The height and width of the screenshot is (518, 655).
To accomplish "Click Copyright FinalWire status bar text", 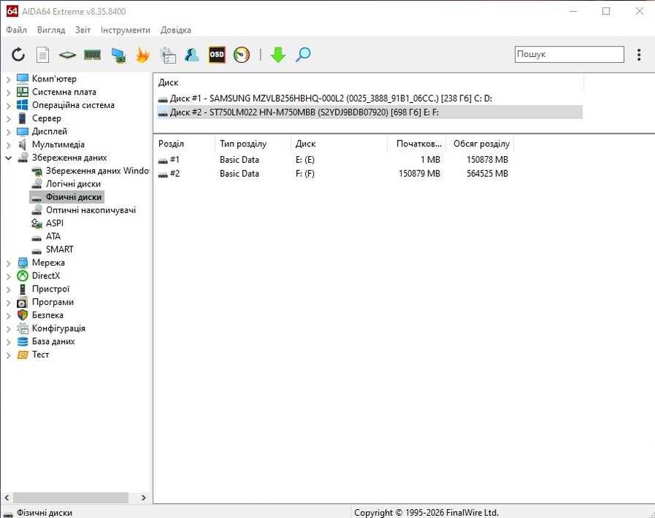I will [x=427, y=513].
